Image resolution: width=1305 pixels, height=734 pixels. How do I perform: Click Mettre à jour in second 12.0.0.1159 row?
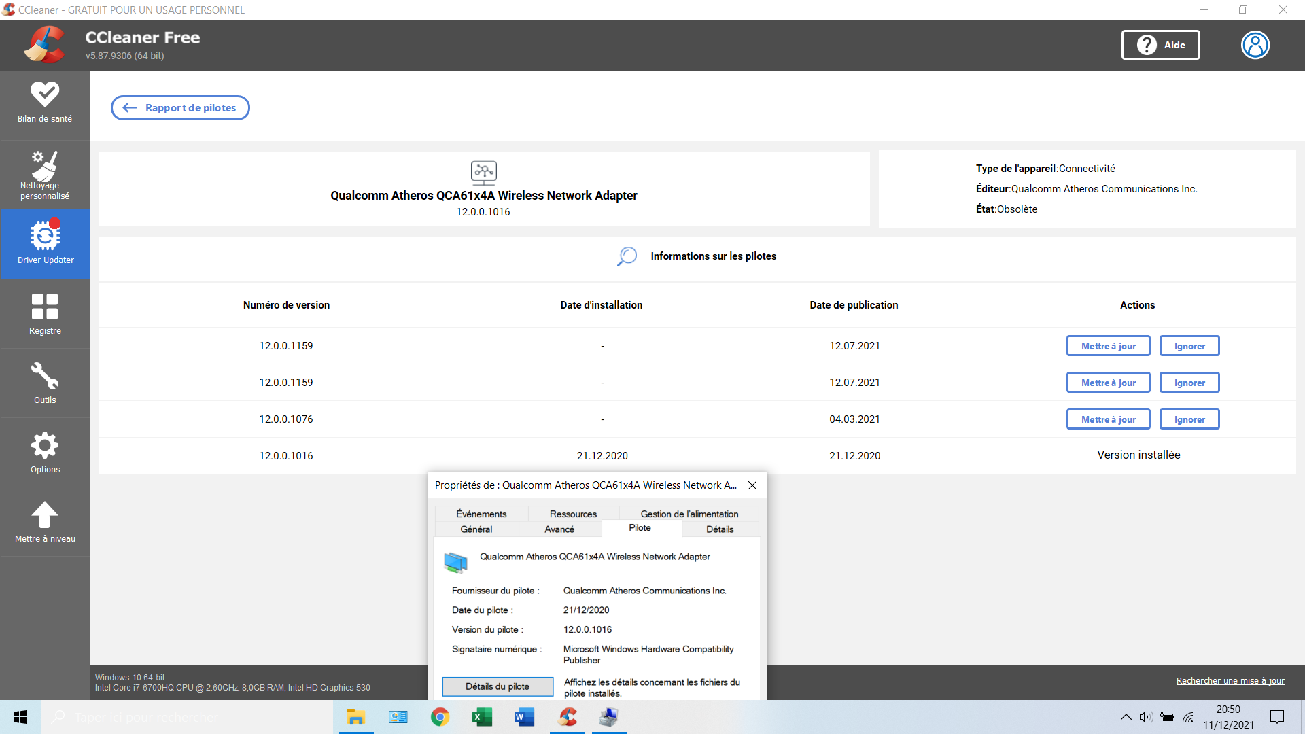pos(1108,383)
